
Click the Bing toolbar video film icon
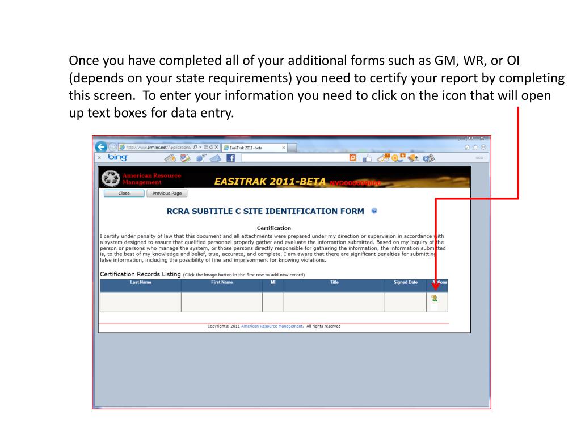click(x=429, y=158)
